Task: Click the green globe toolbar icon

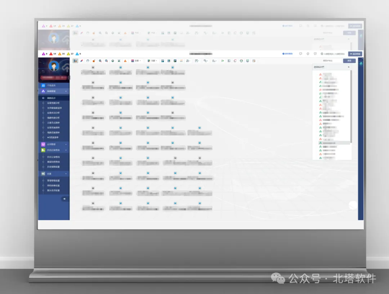Action: (113, 61)
